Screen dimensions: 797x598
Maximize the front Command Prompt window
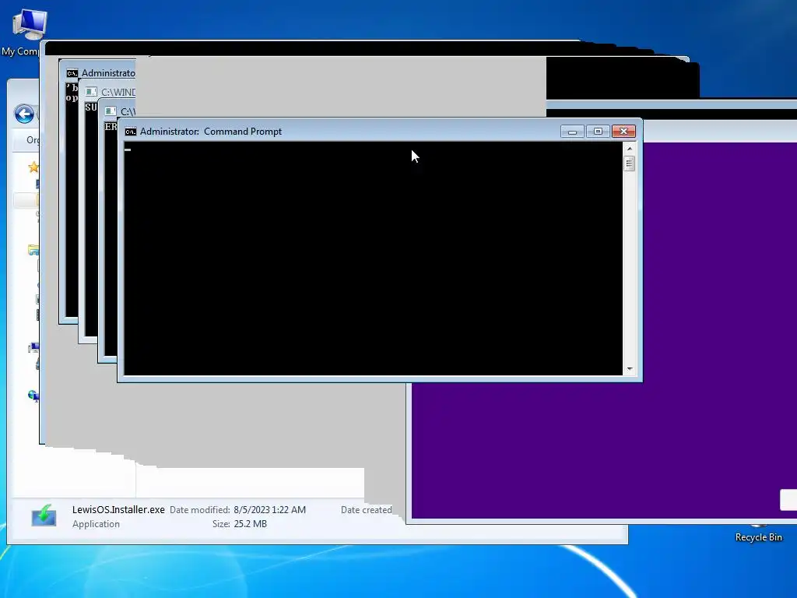[x=598, y=132]
